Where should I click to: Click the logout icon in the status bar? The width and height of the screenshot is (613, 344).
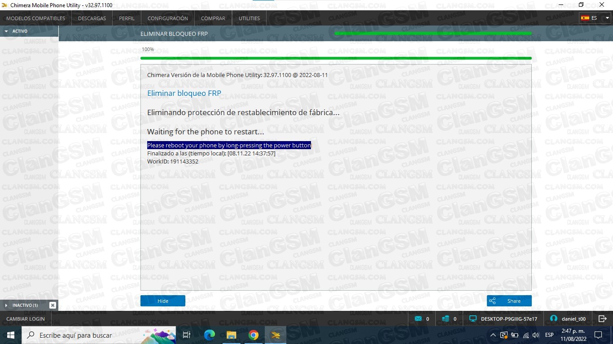(602, 318)
